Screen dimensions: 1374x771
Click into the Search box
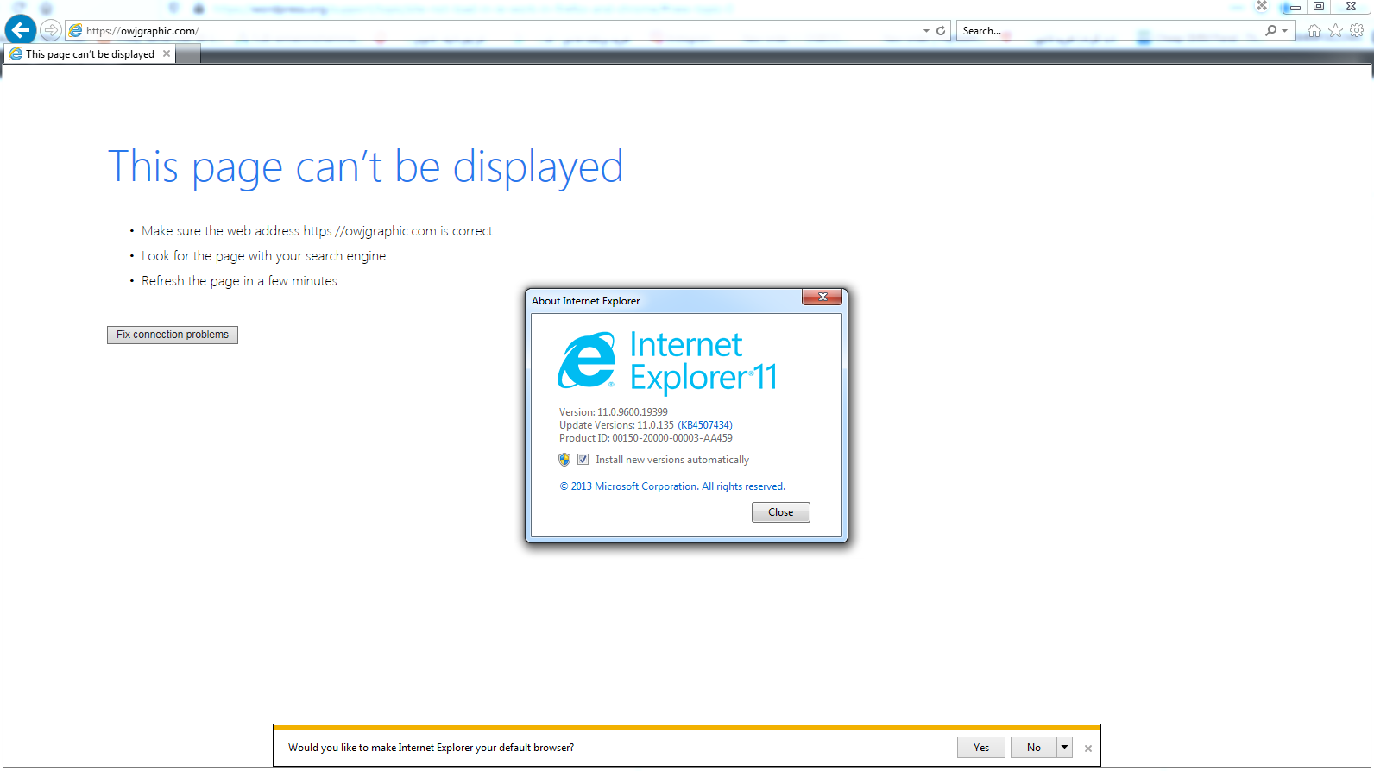1110,31
